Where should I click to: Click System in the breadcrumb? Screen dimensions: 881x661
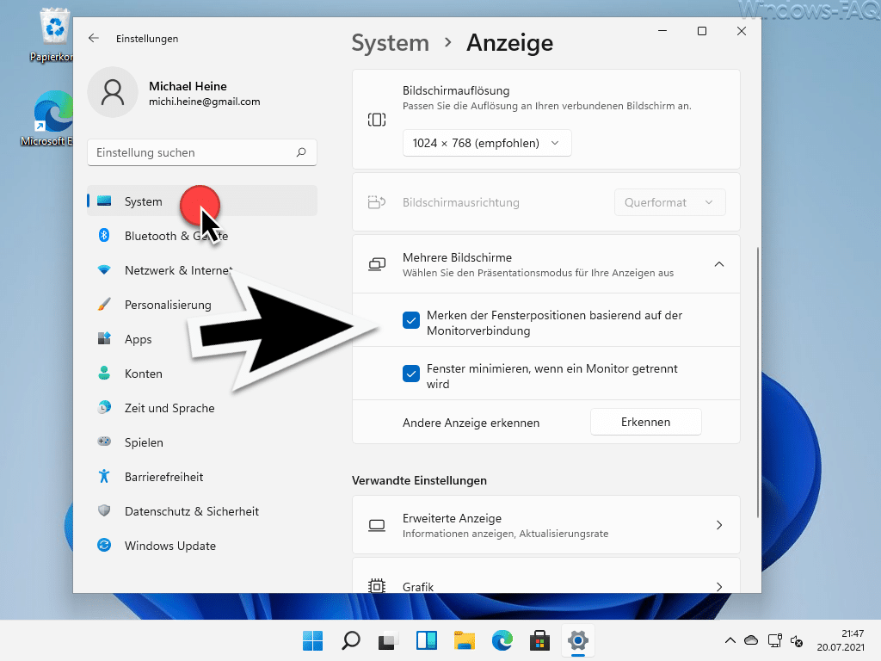[x=390, y=43]
